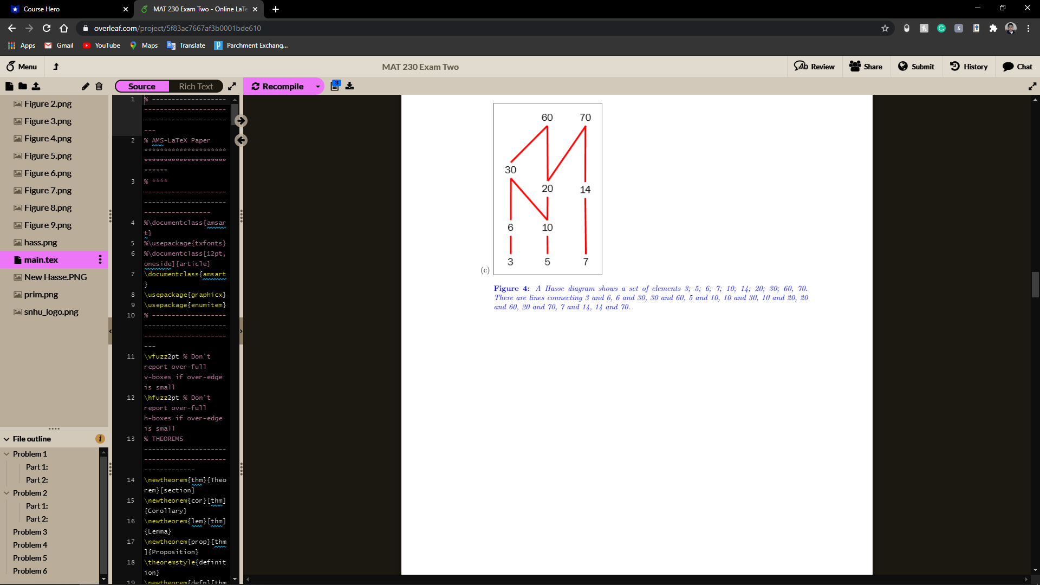
Task: Open the New Hasse.PNG file
Action: pyautogui.click(x=56, y=276)
